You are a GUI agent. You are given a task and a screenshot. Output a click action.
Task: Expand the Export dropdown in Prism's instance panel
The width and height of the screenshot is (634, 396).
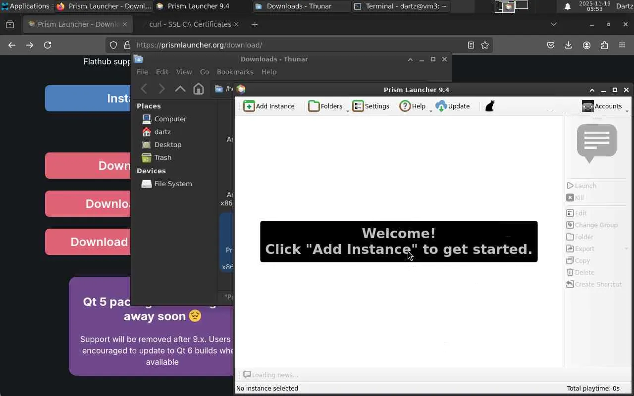tap(627, 248)
